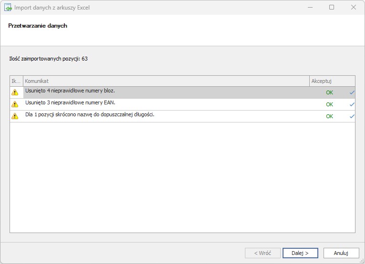The height and width of the screenshot is (264, 365).
Task: Select the 'Usunięto 3 nieprawidłowe numery EAN' message
Action: 70,102
